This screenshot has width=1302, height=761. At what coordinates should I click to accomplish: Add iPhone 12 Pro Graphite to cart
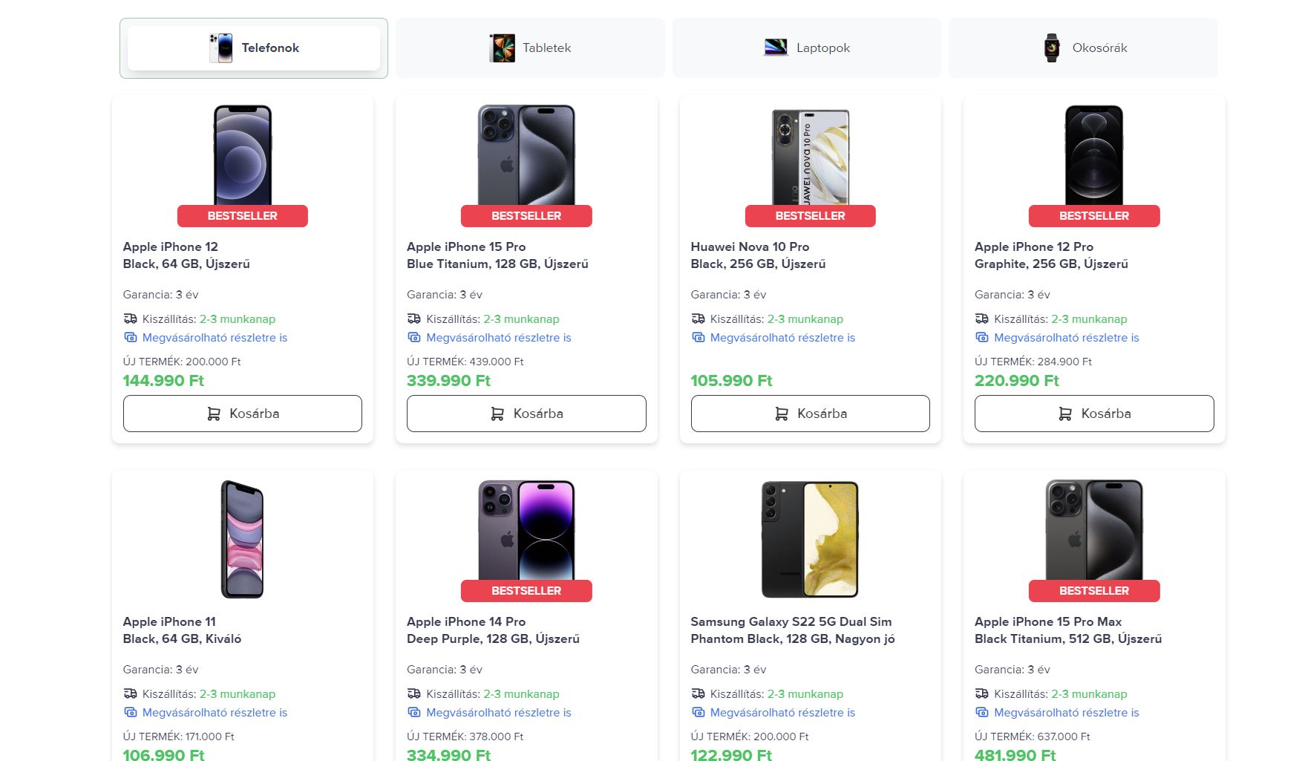(1094, 414)
